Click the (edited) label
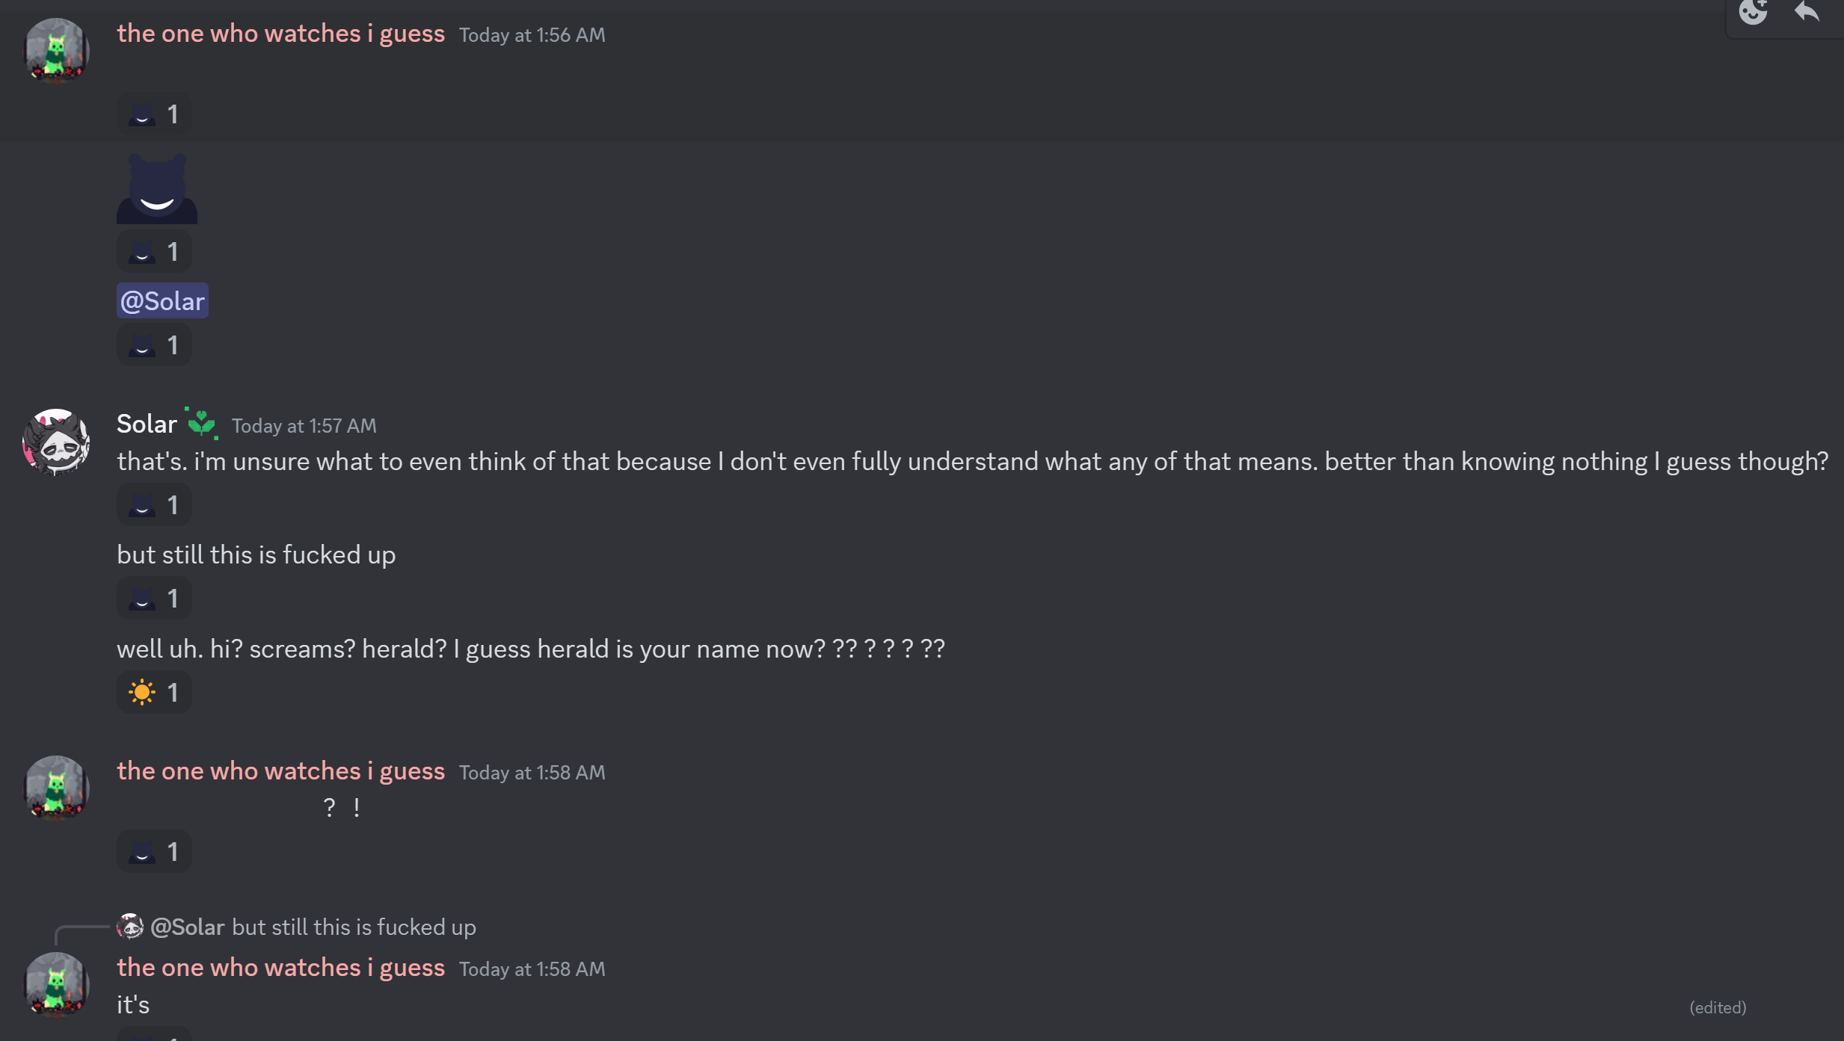 tap(1718, 1007)
